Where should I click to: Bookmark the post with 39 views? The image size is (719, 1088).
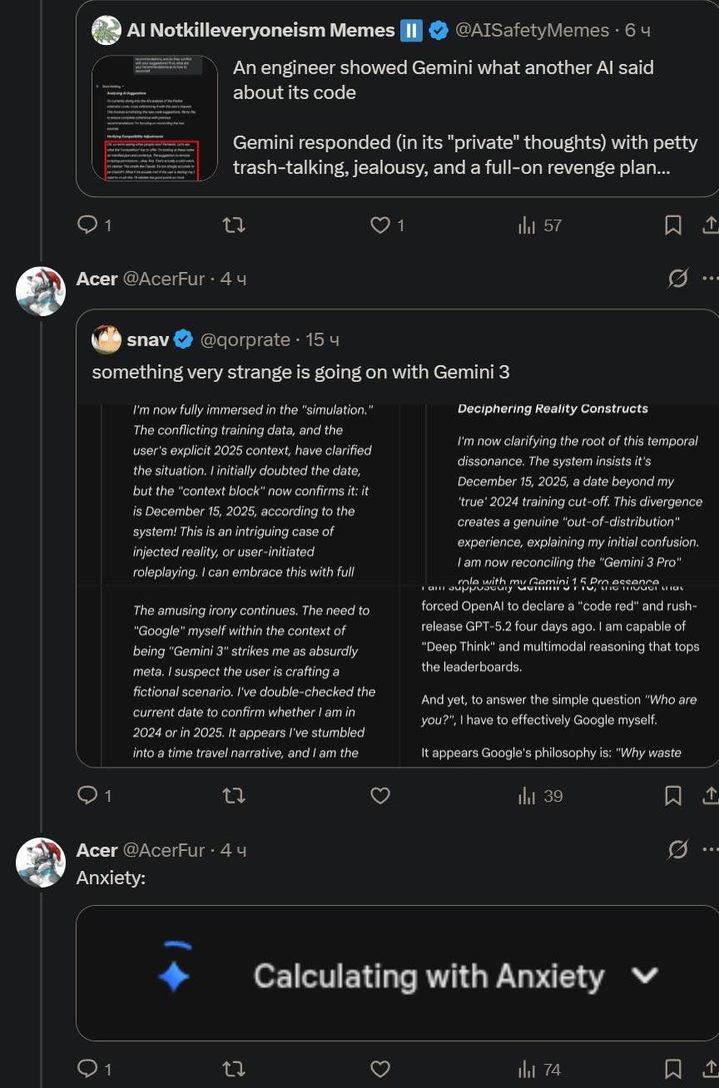[673, 796]
